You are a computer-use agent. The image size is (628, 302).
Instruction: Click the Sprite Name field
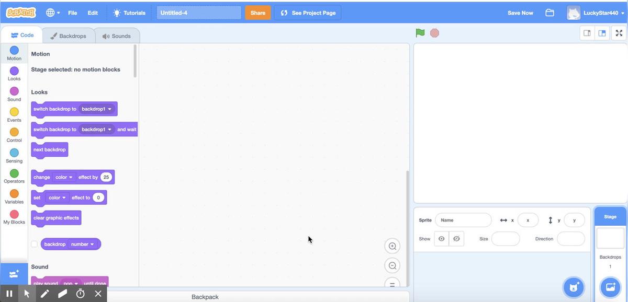tap(463, 220)
